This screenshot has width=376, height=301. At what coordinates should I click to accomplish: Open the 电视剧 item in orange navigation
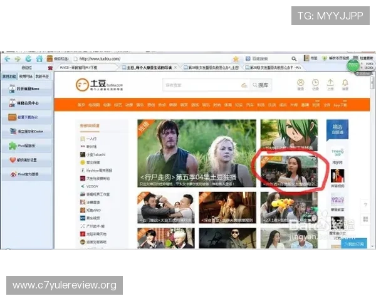pyautogui.click(x=94, y=105)
